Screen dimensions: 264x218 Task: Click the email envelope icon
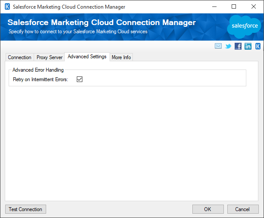click(218, 46)
